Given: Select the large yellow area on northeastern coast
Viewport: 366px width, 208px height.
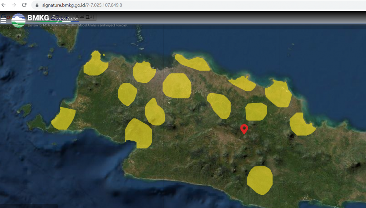Looking at the screenshot, I should point(278,94).
